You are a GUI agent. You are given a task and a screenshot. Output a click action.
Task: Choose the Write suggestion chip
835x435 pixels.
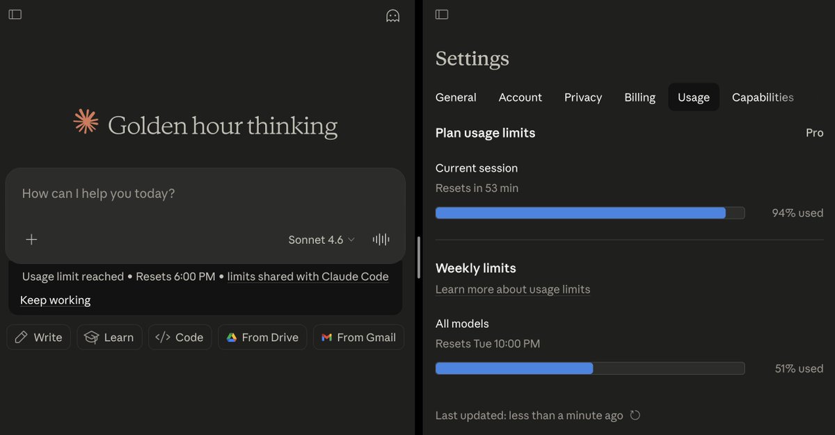coord(39,337)
